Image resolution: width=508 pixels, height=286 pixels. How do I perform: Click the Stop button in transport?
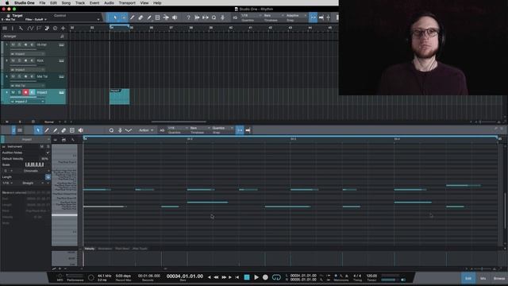pyautogui.click(x=247, y=277)
